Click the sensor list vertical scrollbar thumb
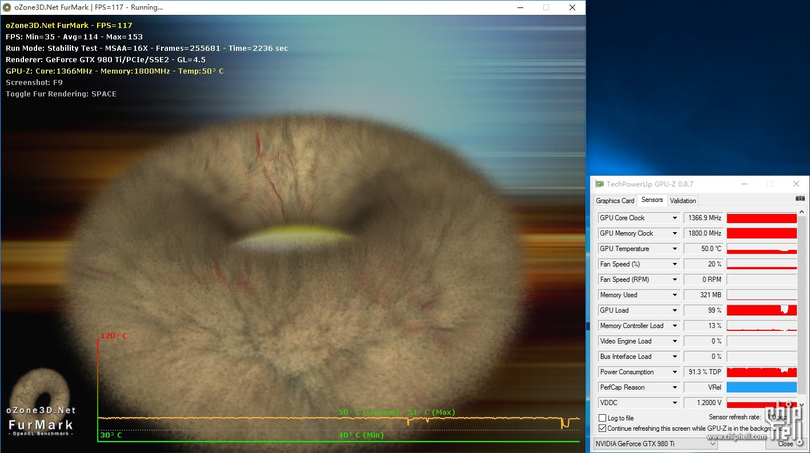 point(801,305)
